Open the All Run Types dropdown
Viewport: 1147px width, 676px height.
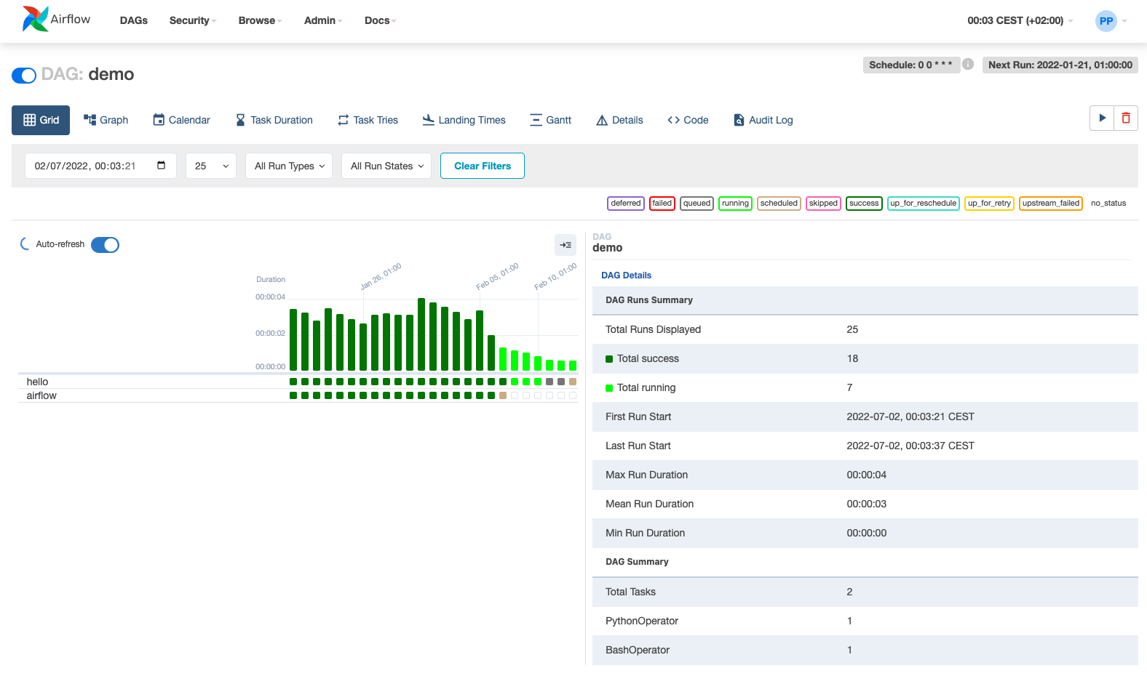pos(289,166)
